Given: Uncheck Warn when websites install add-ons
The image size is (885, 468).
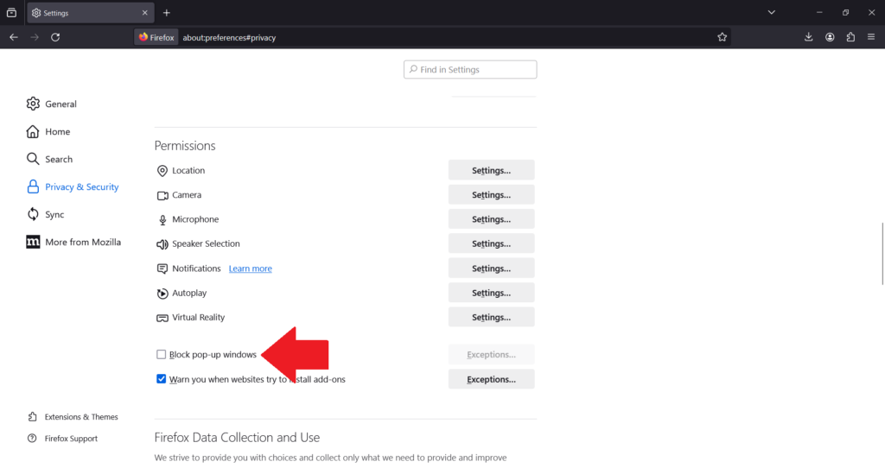Looking at the screenshot, I should tap(162, 379).
